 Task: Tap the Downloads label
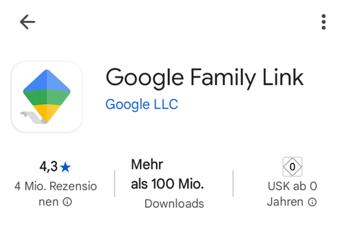pyautogui.click(x=174, y=203)
